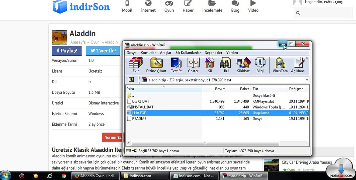Open the Haber navigation category
The image size is (356, 180).
click(x=188, y=7)
